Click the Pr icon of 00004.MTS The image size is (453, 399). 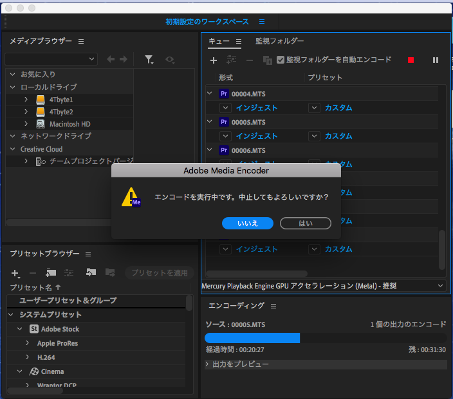point(224,94)
